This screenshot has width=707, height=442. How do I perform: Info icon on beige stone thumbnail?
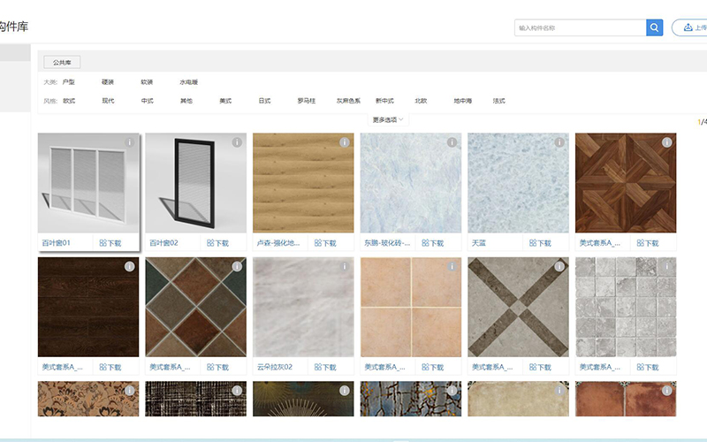[559, 391]
